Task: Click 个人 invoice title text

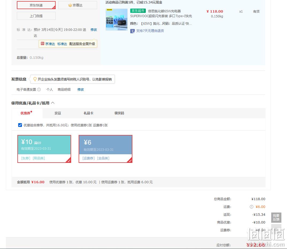Action: (49, 89)
